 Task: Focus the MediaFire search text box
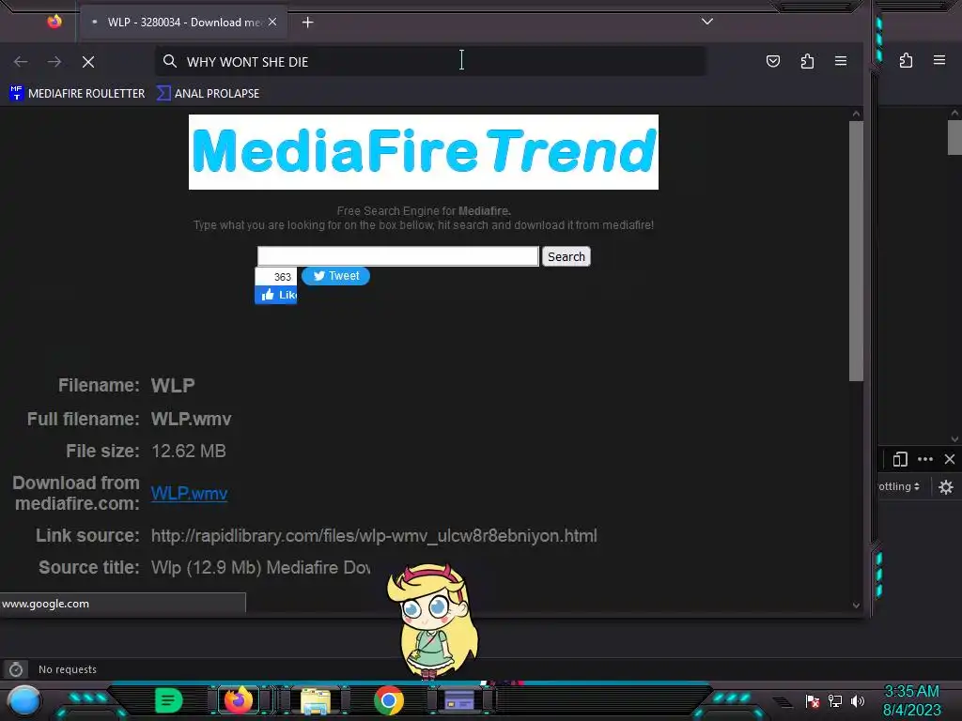coord(398,256)
